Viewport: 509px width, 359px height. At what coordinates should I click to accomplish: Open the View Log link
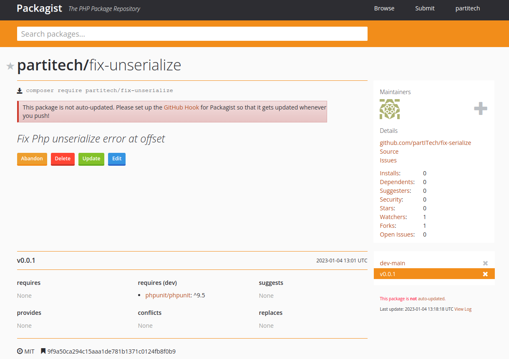(x=463, y=309)
